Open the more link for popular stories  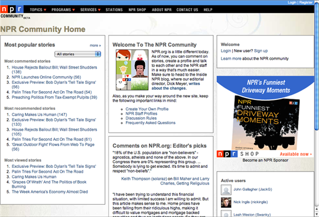click(x=95, y=46)
